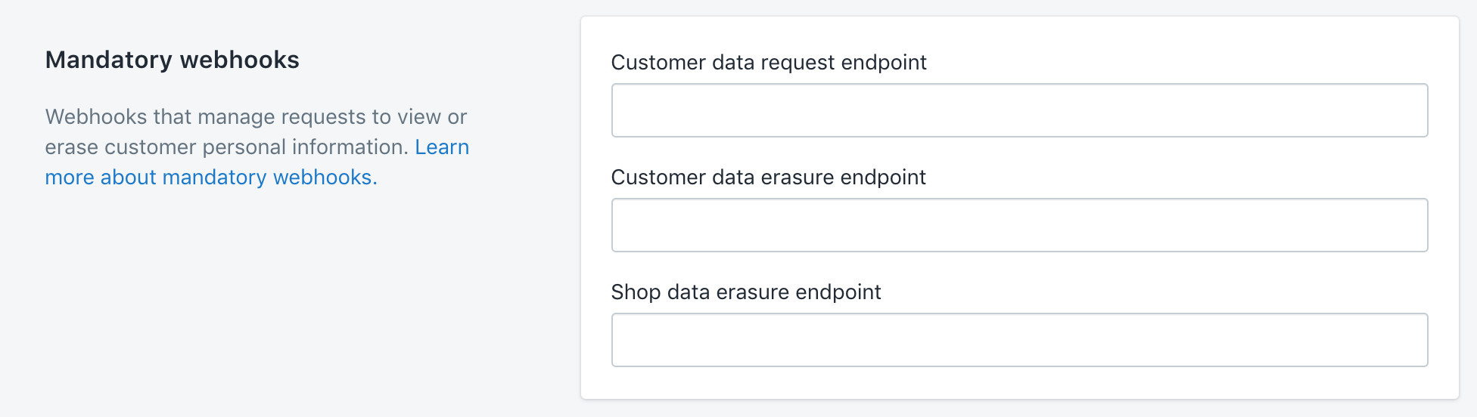The height and width of the screenshot is (417, 1477).
Task: Place cursor in the last endpoint text box
Action: coord(1019,340)
